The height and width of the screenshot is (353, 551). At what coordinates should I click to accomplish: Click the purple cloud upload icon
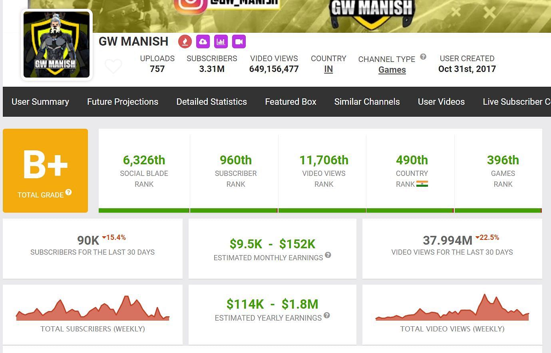click(203, 42)
